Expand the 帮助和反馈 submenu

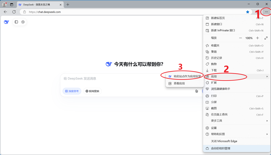[236, 134]
